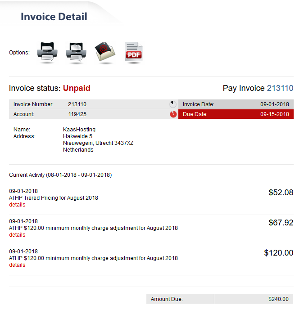Click the Amount Due total $240.00
The image size is (304, 319).
278,299
